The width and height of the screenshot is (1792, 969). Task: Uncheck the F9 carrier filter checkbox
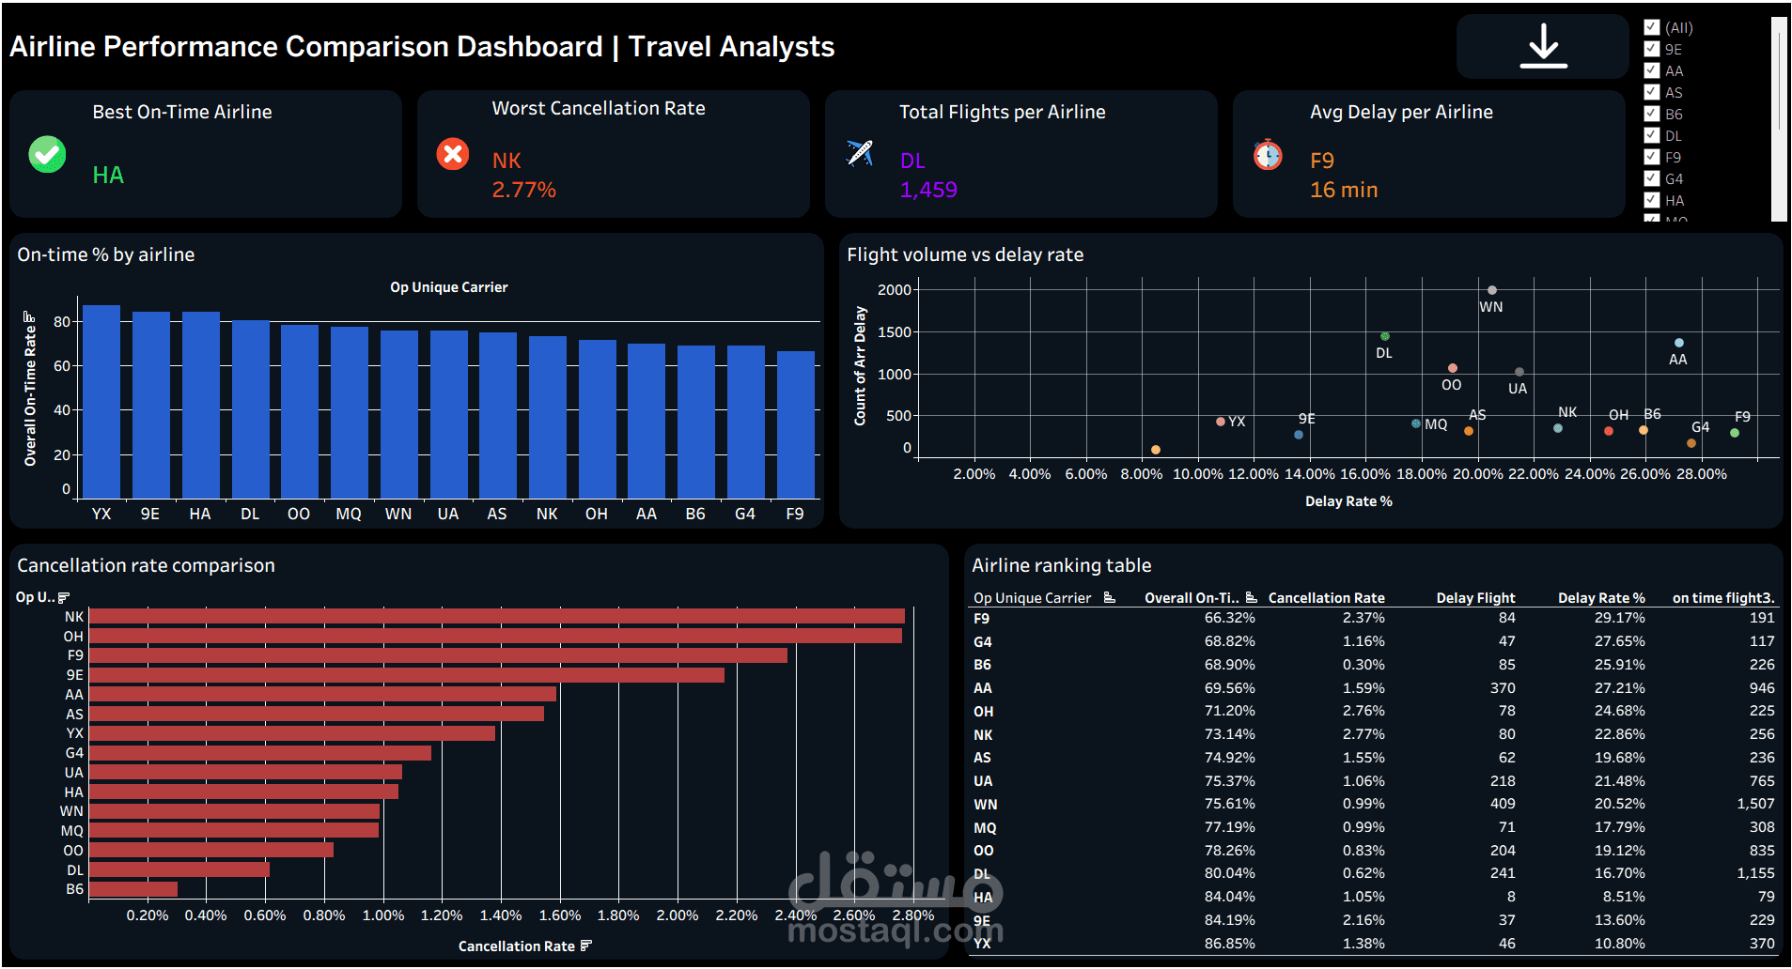pyautogui.click(x=1652, y=157)
